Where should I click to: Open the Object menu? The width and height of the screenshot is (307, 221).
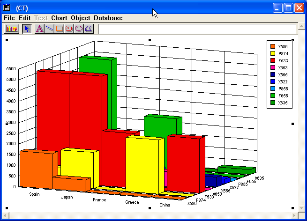(x=81, y=18)
